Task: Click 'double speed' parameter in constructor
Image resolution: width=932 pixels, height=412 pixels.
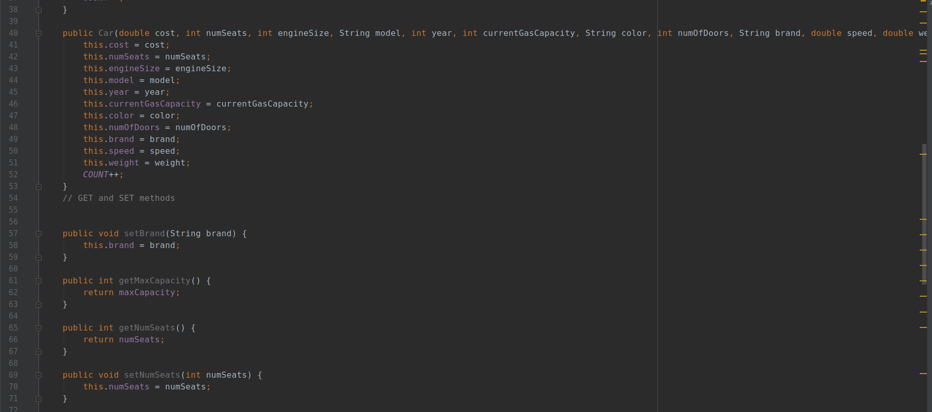Action: point(841,33)
